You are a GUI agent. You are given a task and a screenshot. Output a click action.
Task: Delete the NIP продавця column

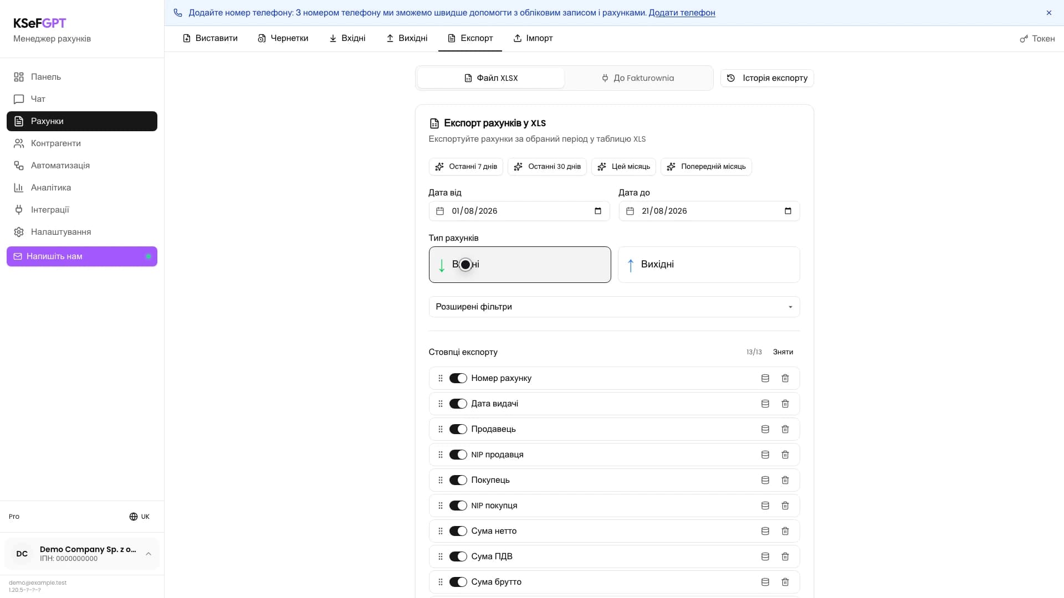(785, 455)
